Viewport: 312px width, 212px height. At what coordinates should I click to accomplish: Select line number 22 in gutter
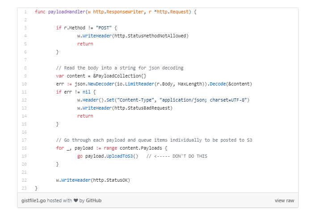coord(25,180)
